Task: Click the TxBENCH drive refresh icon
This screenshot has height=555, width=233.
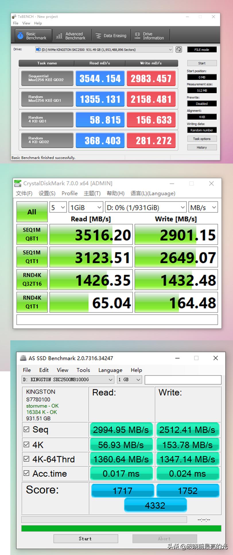Action: (x=179, y=49)
